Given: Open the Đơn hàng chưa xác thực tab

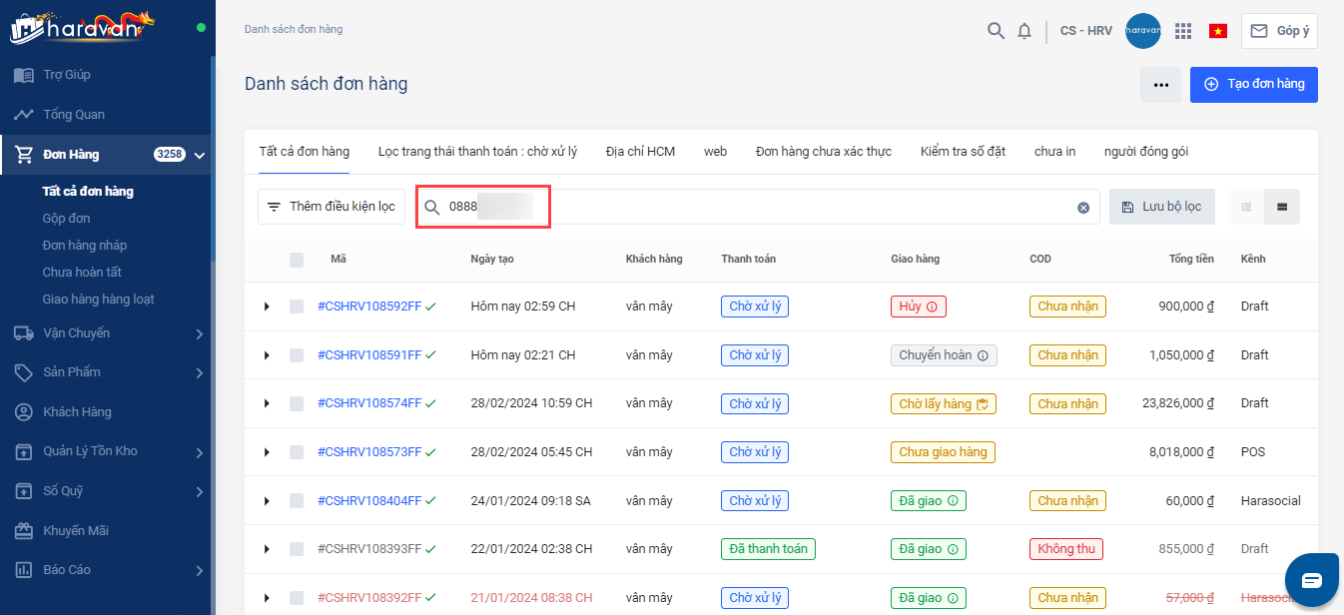Looking at the screenshot, I should point(823,152).
